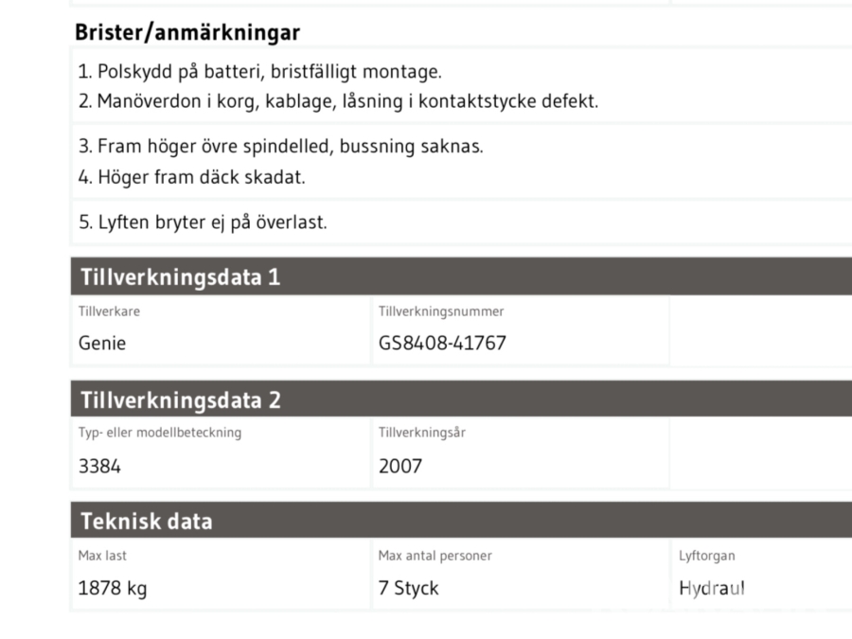This screenshot has height=639, width=852.
Task: Select remark 3 about spindelled bussning
Action: point(281,147)
